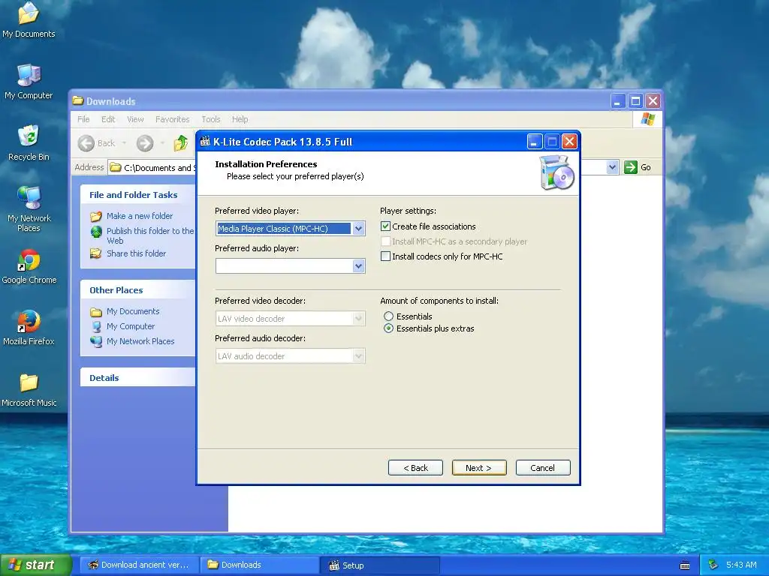Select the Essentials radio option
769x576 pixels.
click(x=388, y=316)
